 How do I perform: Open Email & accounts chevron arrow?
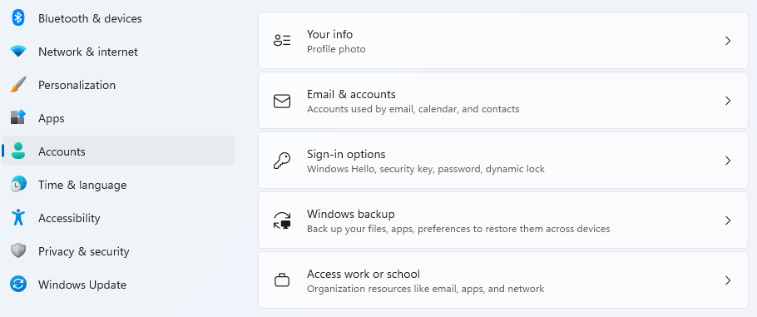pyautogui.click(x=728, y=101)
